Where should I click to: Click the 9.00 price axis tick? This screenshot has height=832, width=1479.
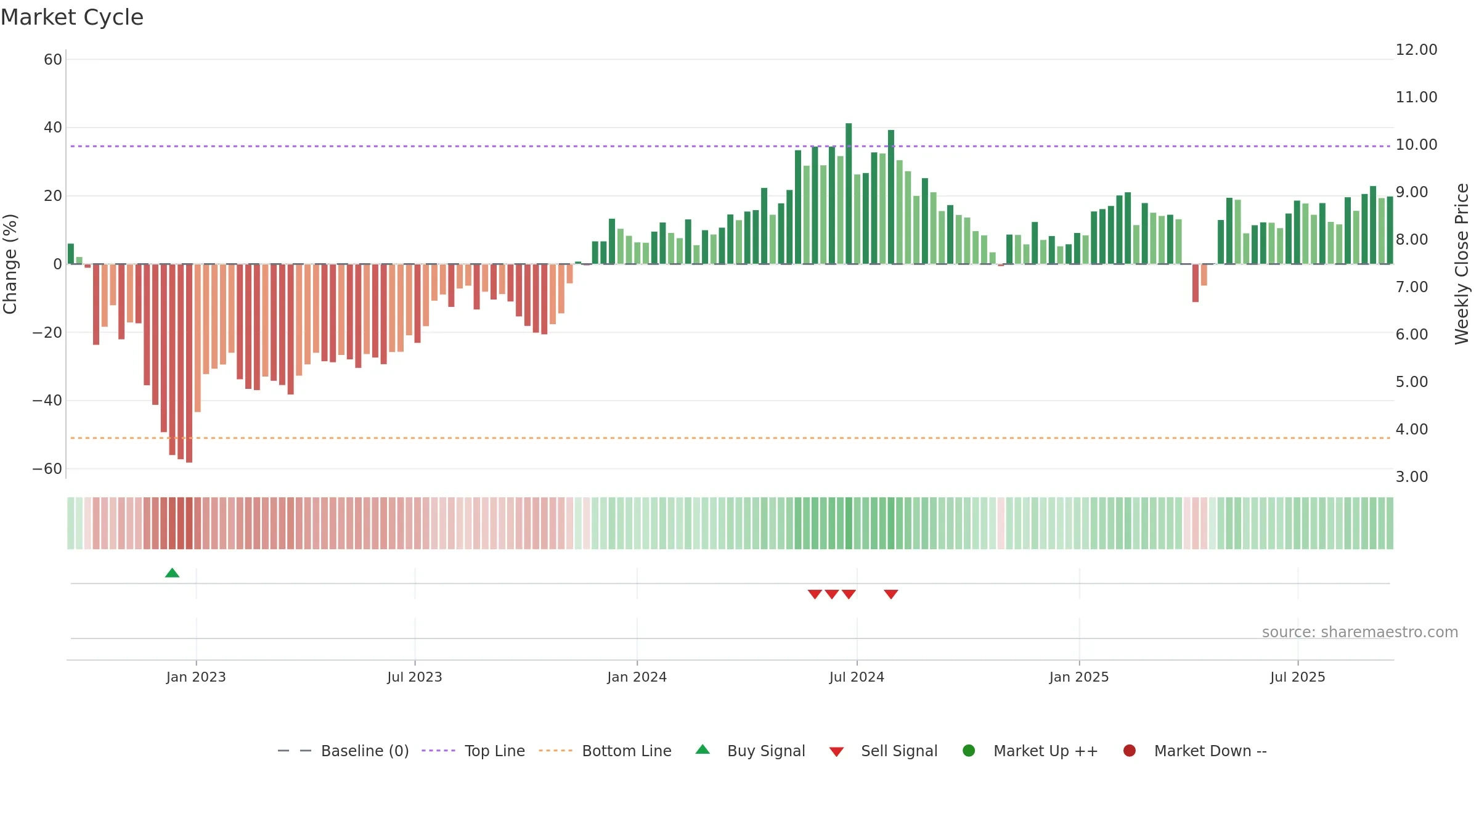(x=1412, y=192)
